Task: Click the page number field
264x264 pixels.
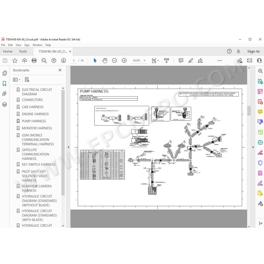Action: [x=74, y=60]
